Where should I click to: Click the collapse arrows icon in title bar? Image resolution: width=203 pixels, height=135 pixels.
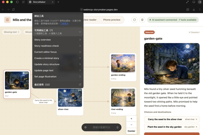(187, 2)
